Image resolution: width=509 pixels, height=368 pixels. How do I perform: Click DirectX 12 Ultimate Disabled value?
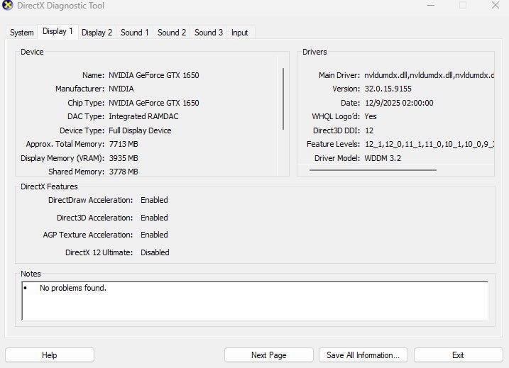point(155,252)
